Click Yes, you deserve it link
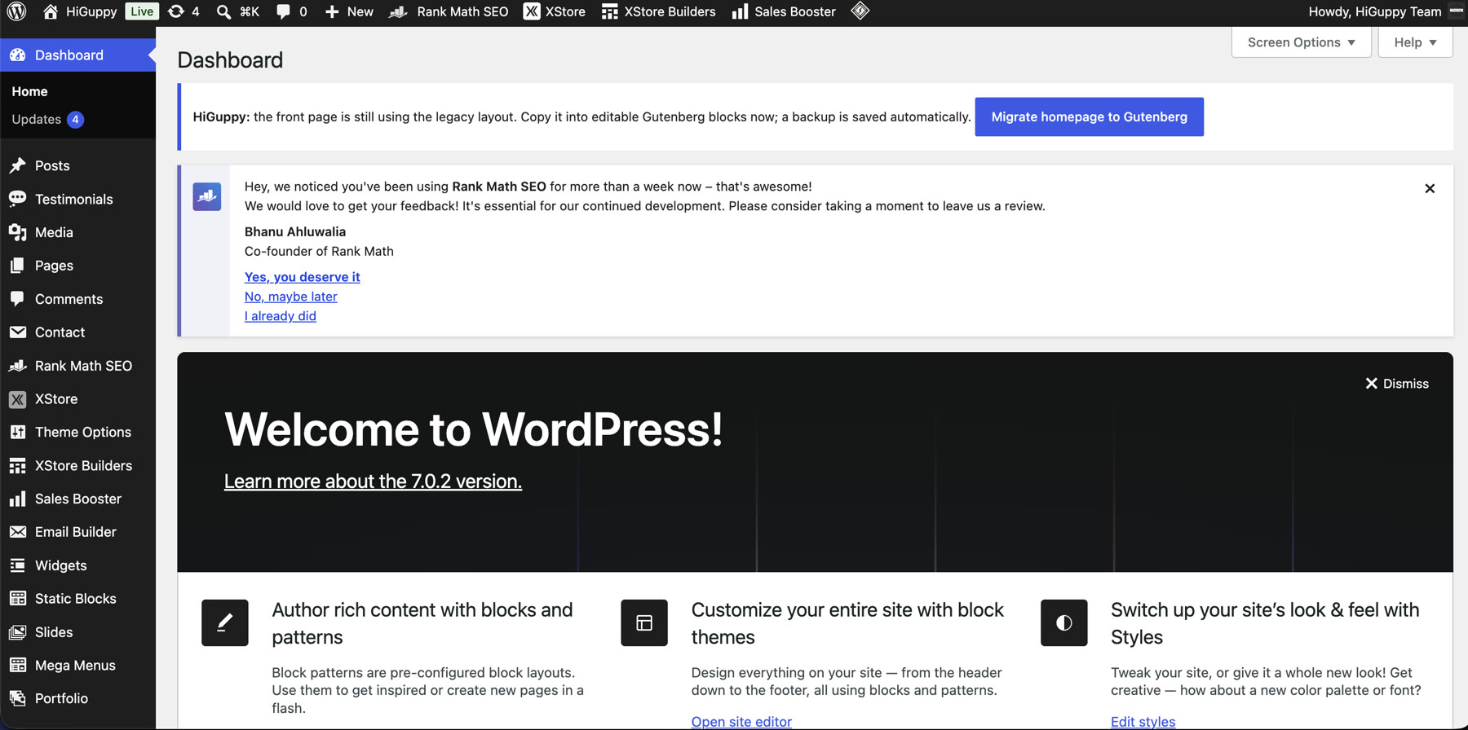 (x=303, y=277)
